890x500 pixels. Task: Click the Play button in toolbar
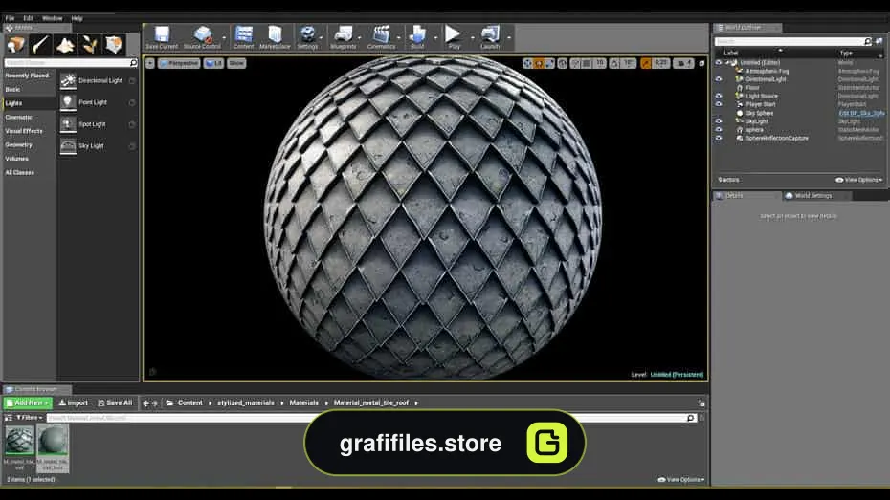[454, 37]
